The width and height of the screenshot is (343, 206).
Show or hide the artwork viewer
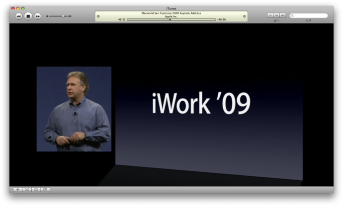click(x=45, y=190)
